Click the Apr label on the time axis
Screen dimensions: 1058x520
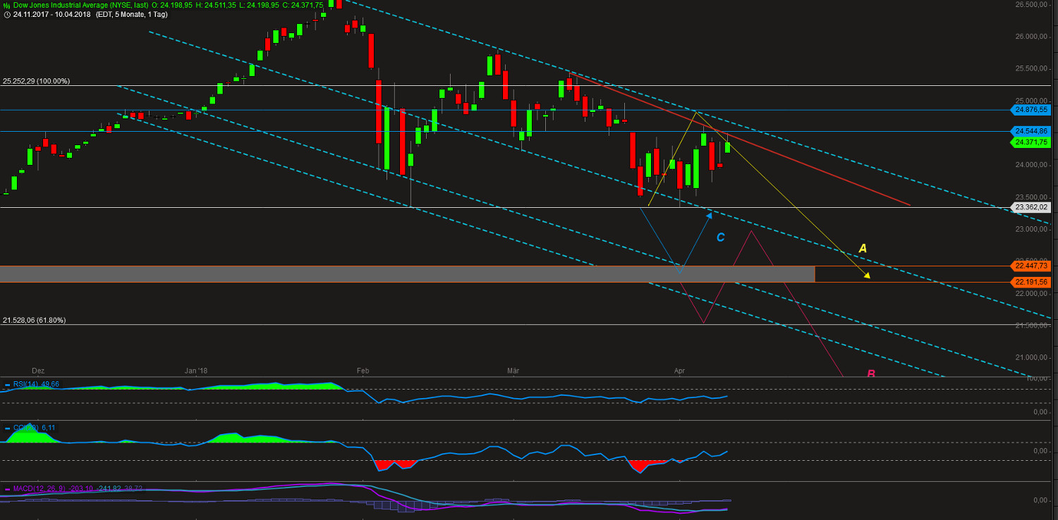coord(680,371)
